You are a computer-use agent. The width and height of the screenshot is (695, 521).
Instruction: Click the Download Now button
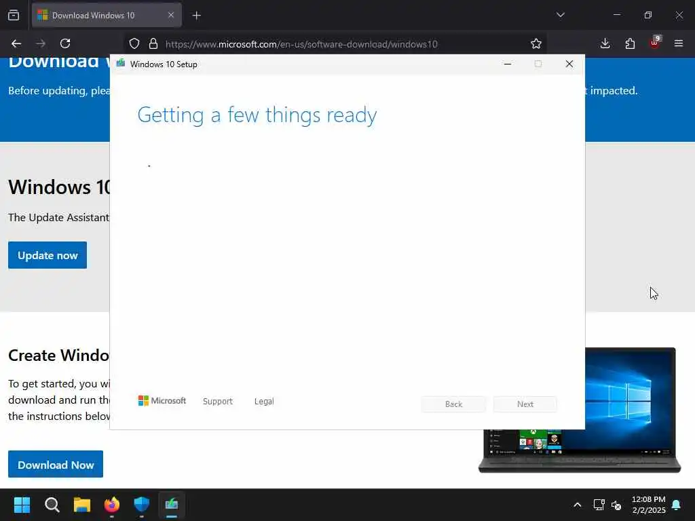pos(56,464)
